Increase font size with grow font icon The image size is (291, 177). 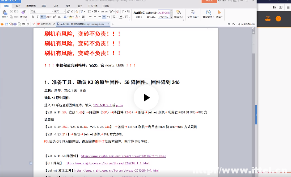[x=68, y=12]
